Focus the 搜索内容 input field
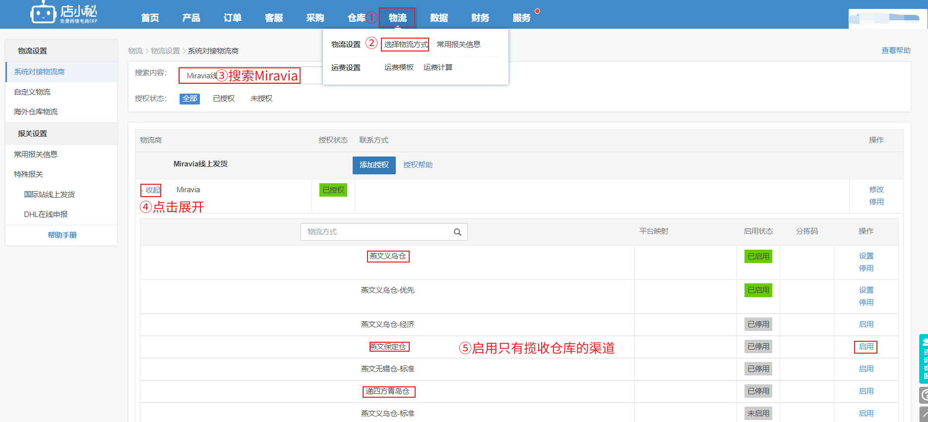This screenshot has width=928, height=422. point(250,75)
